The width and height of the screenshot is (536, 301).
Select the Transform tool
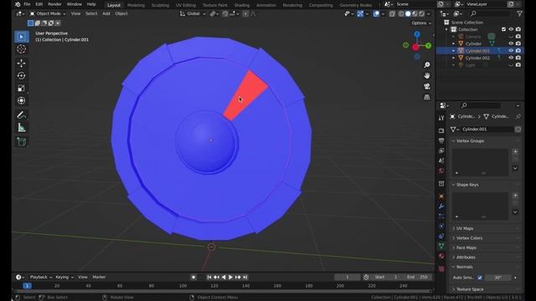coord(22,100)
